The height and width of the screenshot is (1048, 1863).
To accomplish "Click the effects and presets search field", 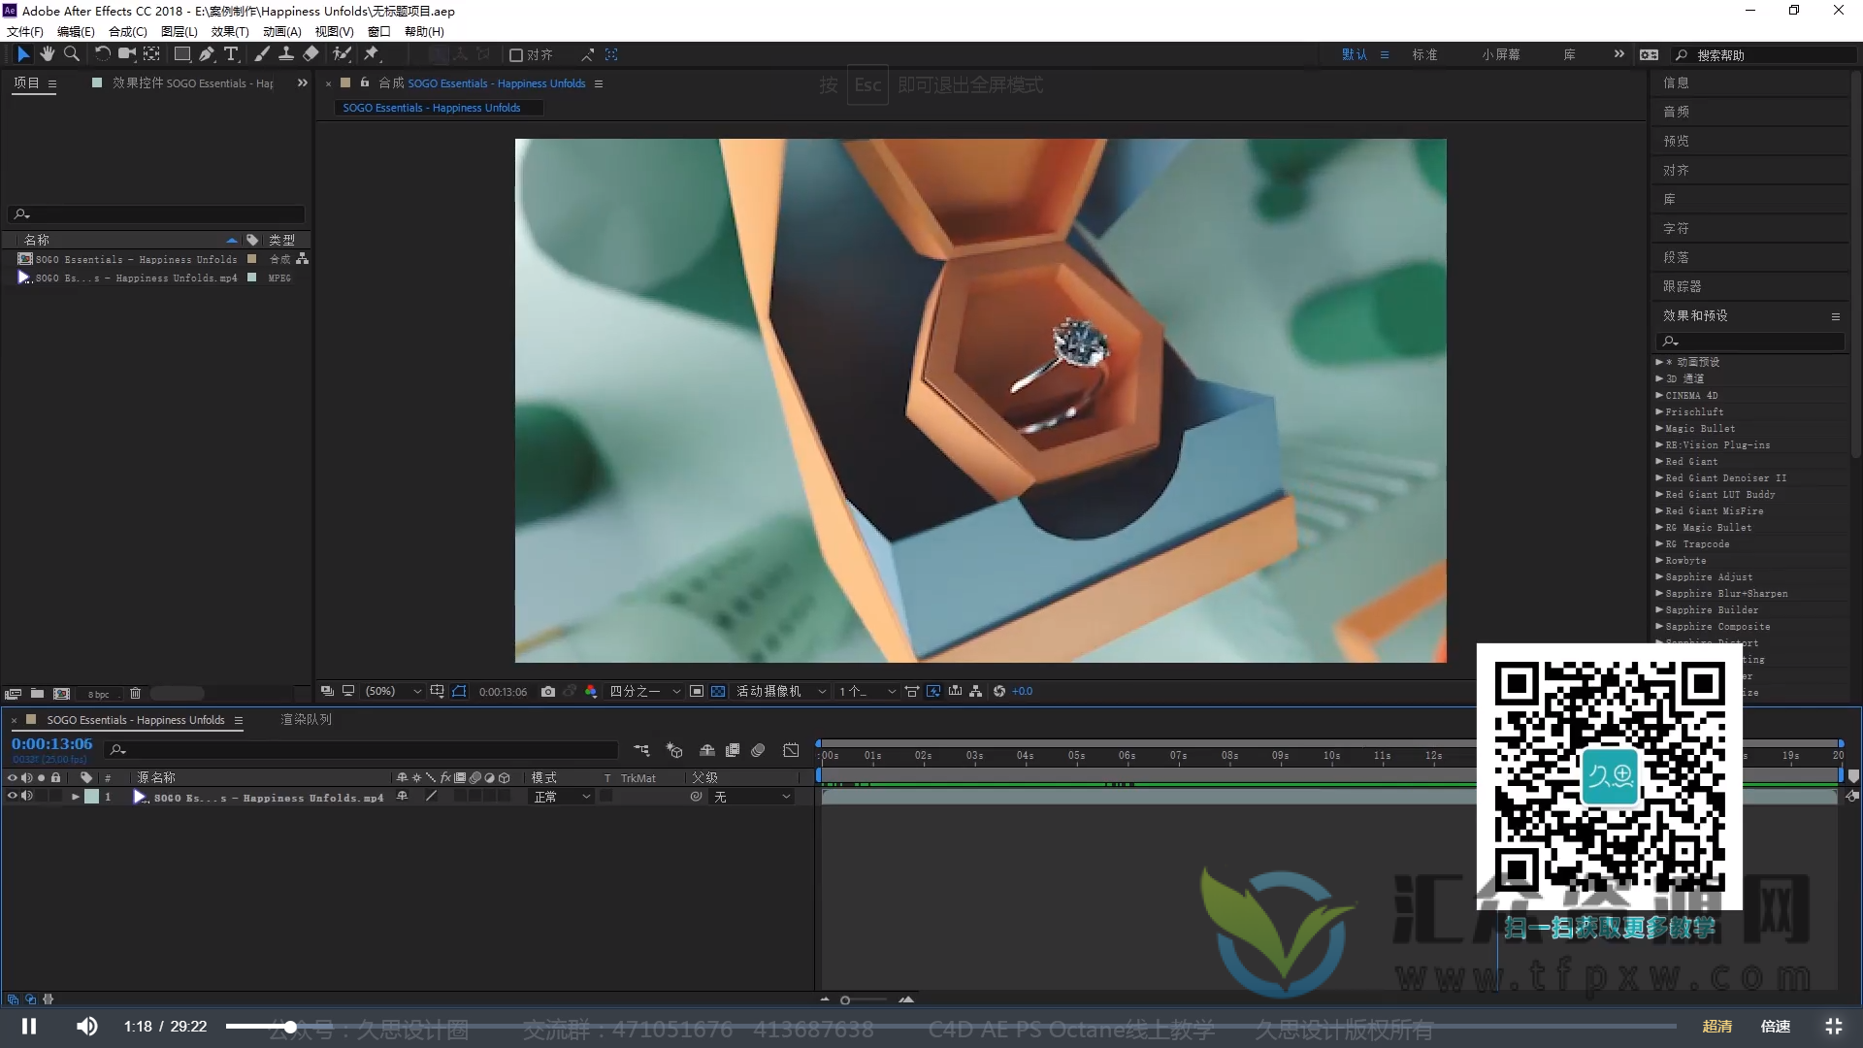I will [x=1749, y=342].
